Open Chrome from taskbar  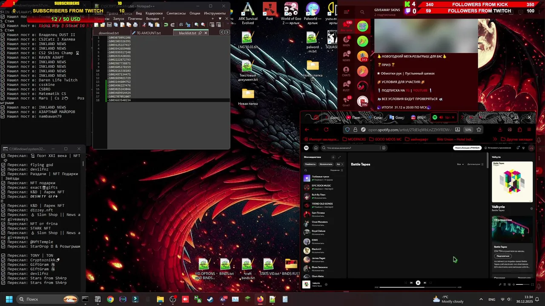click(110, 299)
